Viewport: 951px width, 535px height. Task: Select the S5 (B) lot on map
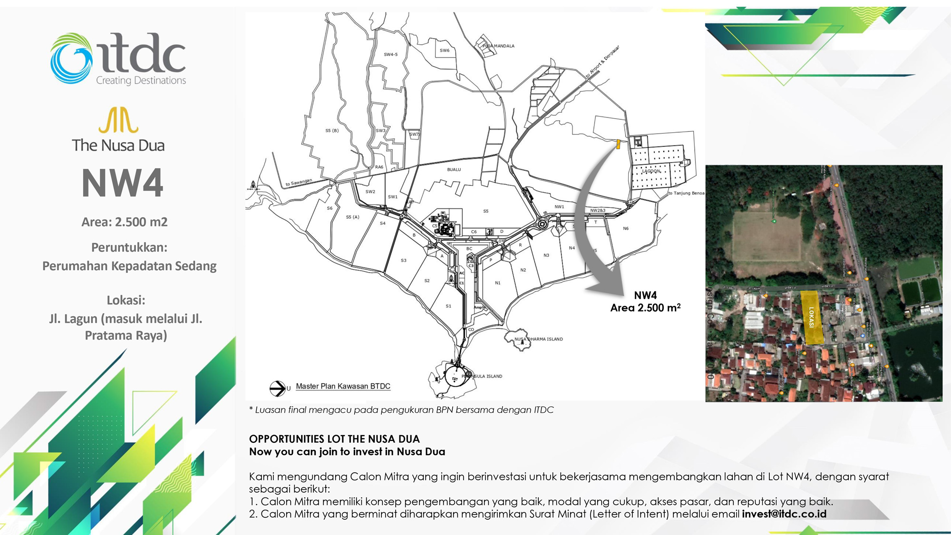click(332, 130)
